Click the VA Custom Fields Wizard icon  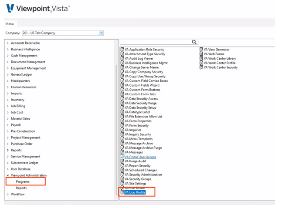coord(122,85)
